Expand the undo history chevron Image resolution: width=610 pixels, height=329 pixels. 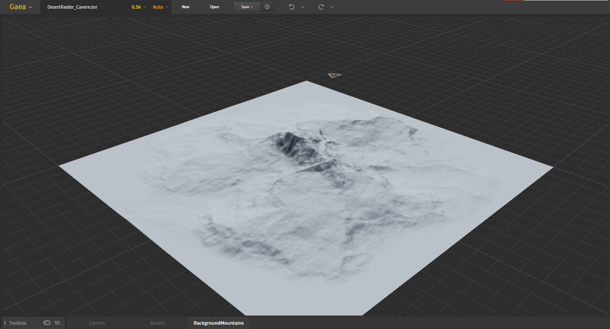(x=303, y=7)
